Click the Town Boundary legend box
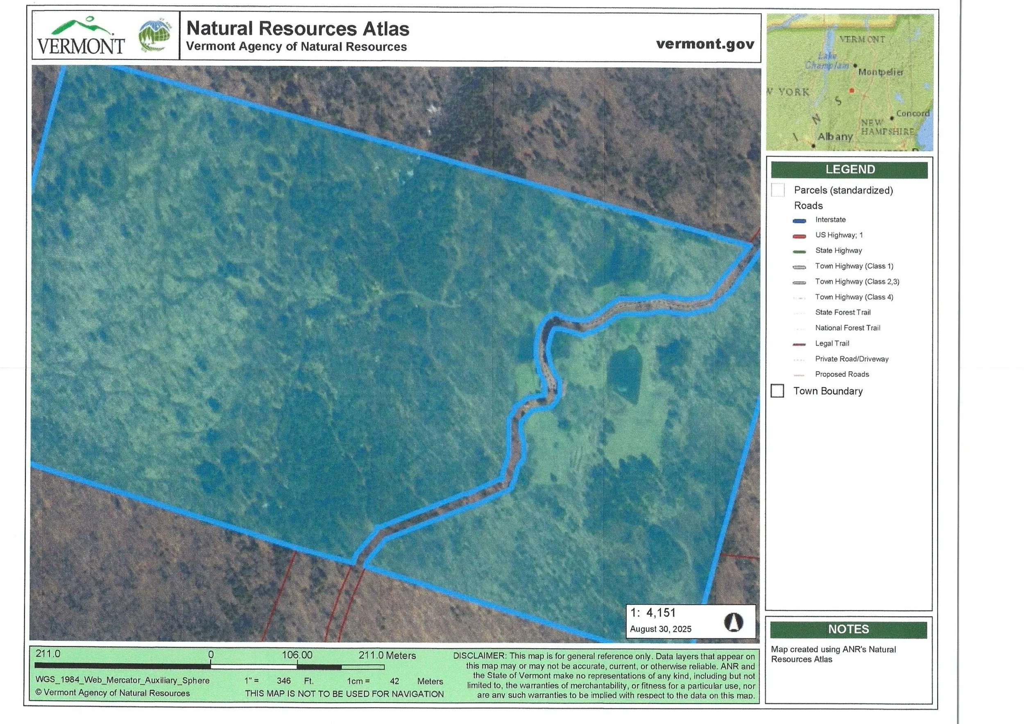1024x724 pixels. click(x=777, y=391)
